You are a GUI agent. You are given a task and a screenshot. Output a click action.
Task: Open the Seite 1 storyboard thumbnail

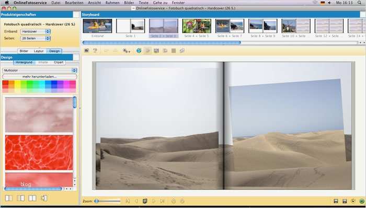click(131, 26)
